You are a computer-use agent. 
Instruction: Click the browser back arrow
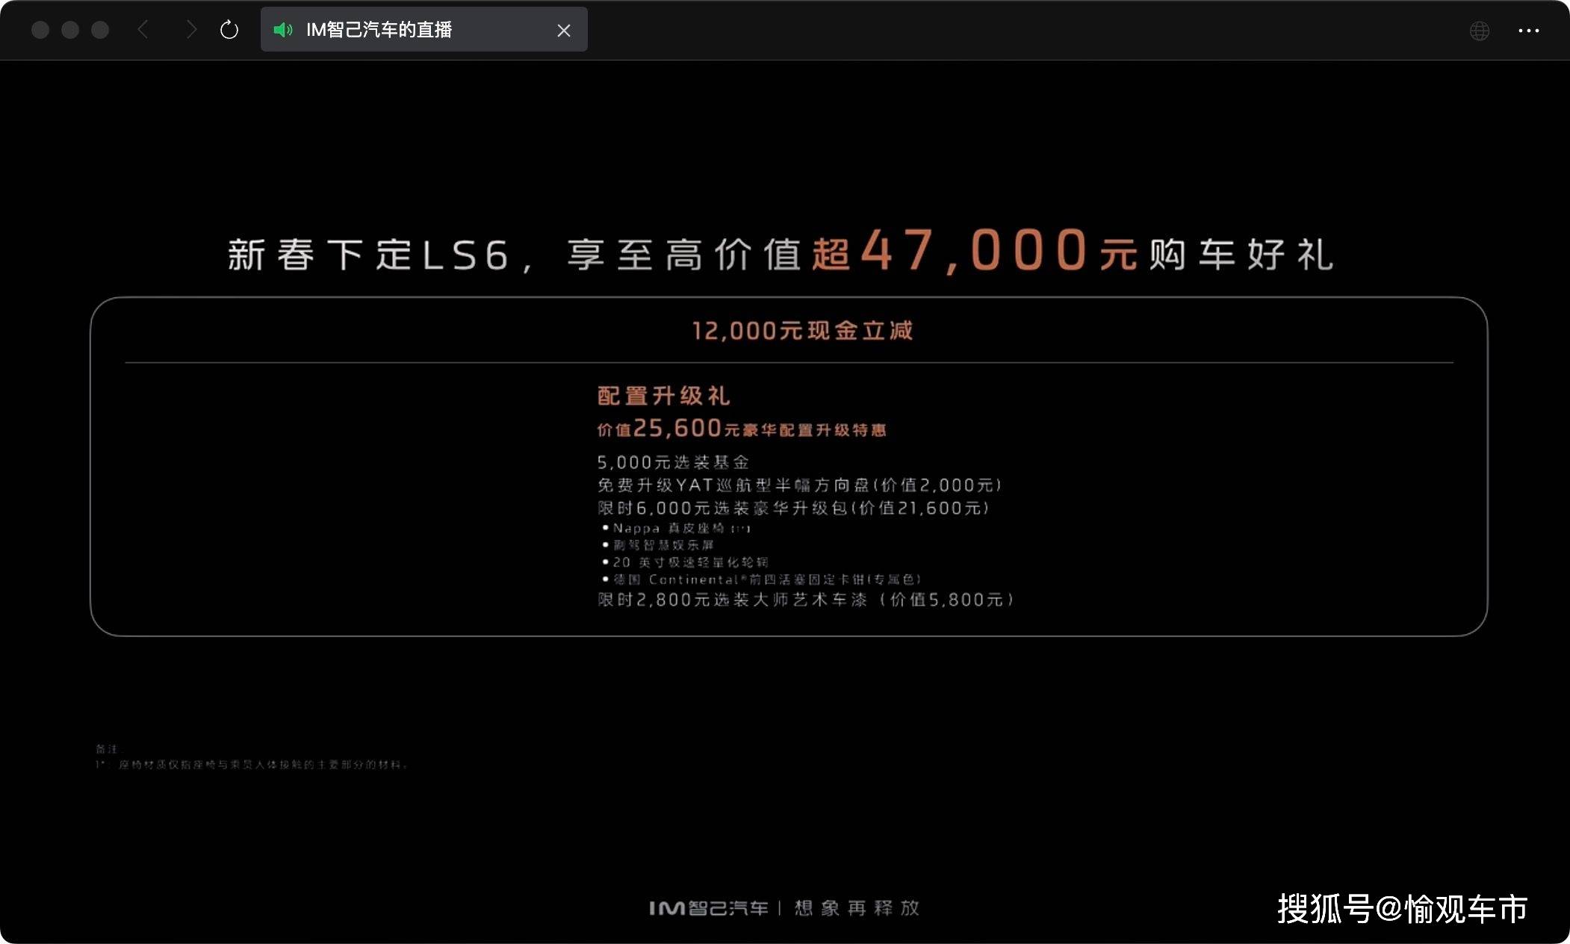143,30
